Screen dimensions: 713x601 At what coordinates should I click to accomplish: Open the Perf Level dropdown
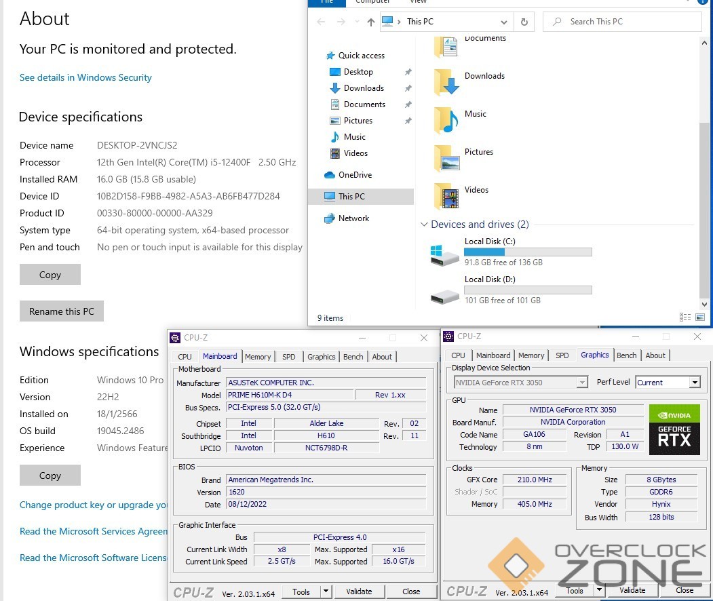click(x=694, y=383)
